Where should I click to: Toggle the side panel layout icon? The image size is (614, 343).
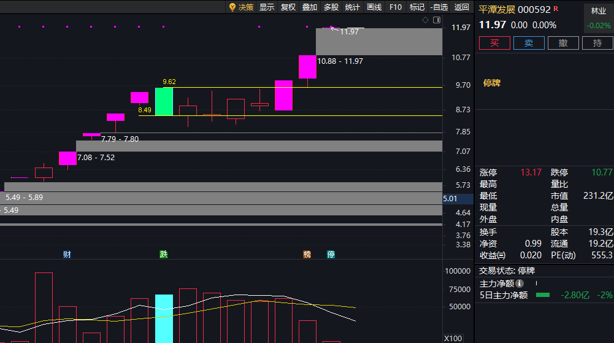coord(437,20)
